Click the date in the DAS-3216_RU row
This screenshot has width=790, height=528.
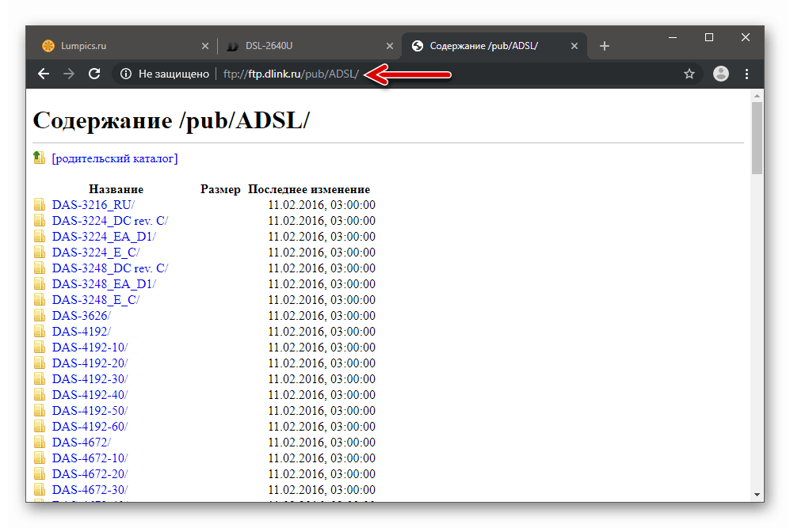click(x=322, y=205)
